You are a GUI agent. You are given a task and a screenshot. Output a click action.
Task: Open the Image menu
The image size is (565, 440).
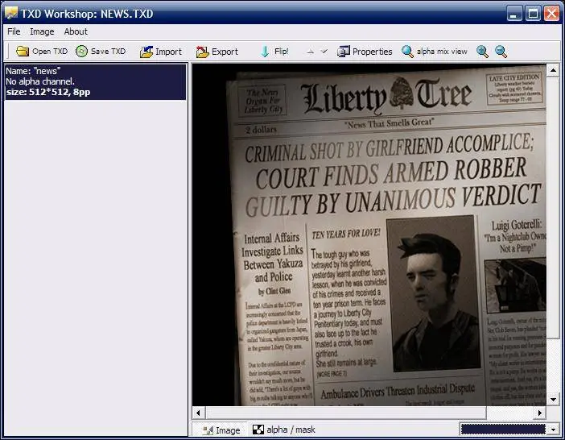pos(42,31)
